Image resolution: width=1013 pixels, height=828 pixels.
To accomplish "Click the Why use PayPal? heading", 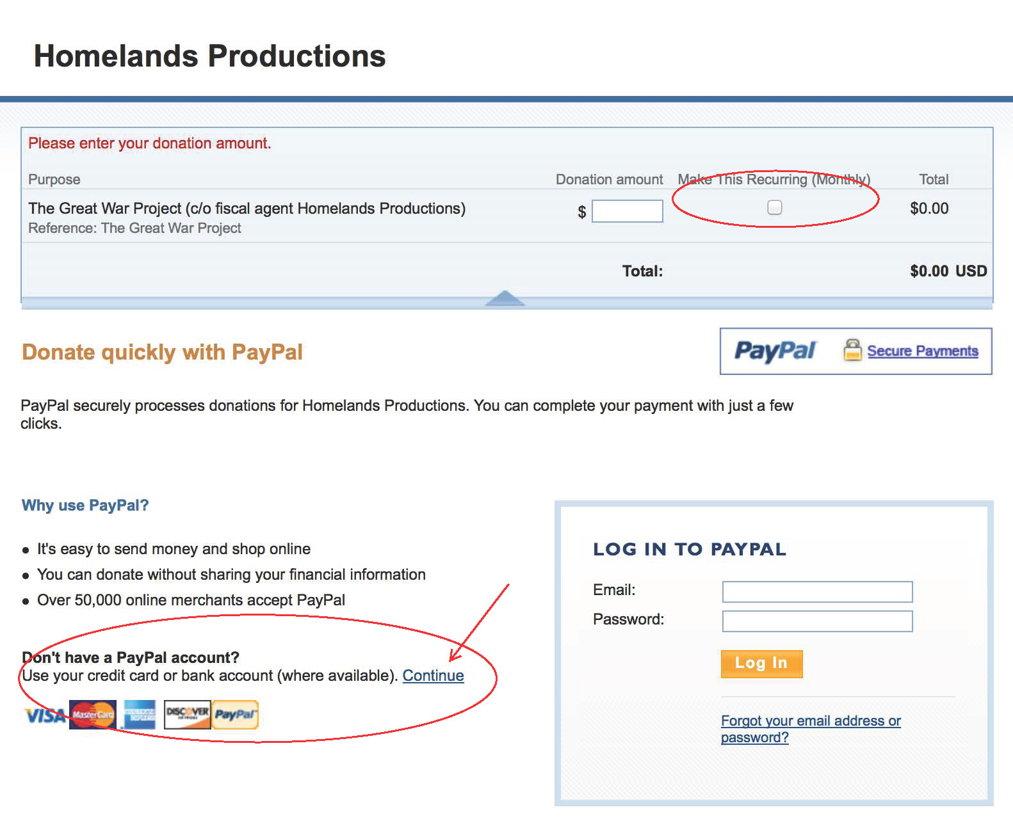I will [x=85, y=506].
